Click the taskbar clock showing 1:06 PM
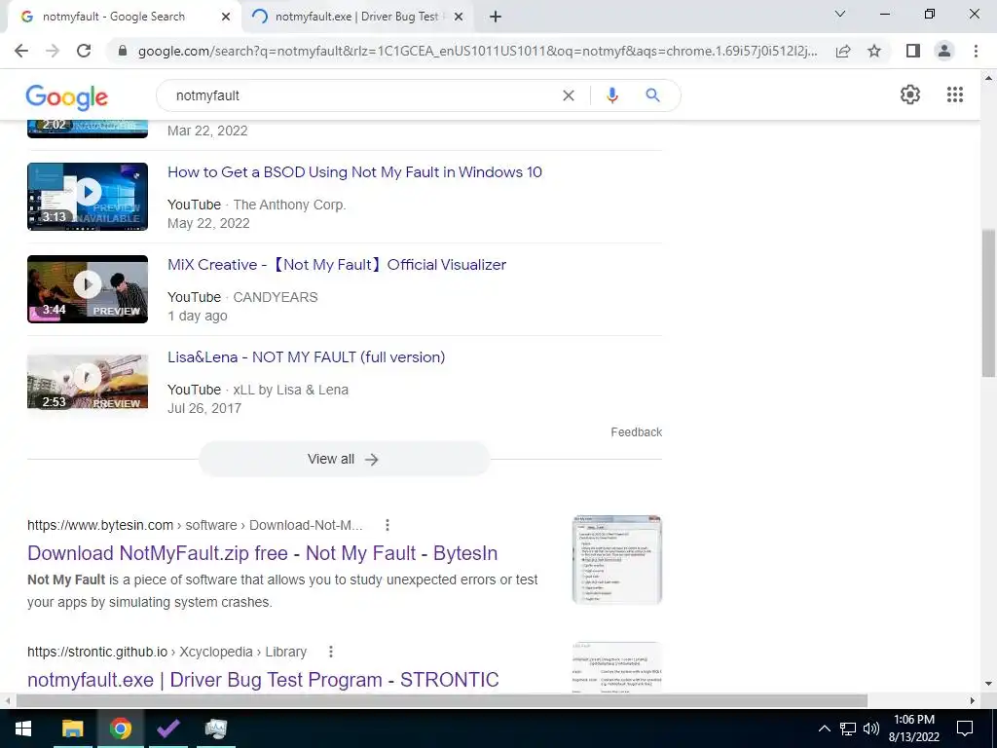The height and width of the screenshot is (748, 997). click(913, 729)
